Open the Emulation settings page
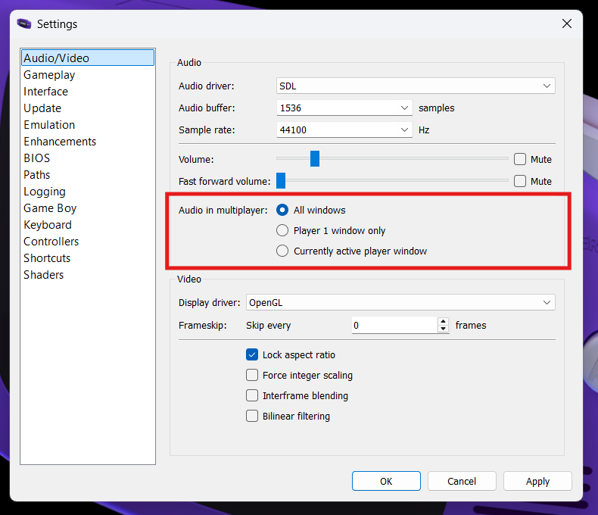Viewport: 598px width, 515px height. tap(88, 125)
